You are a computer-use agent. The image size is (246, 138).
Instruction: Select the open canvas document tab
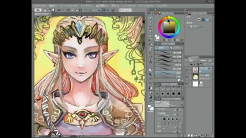(x=43, y=14)
